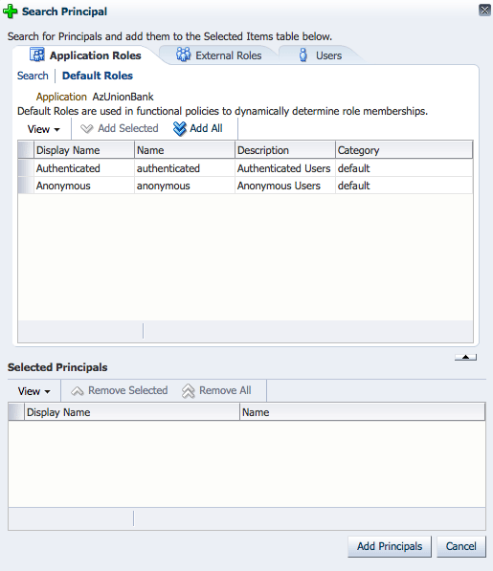Screen dimensions: 493x571
Task: Click the Add Selected checkmark icon
Action: click(87, 128)
